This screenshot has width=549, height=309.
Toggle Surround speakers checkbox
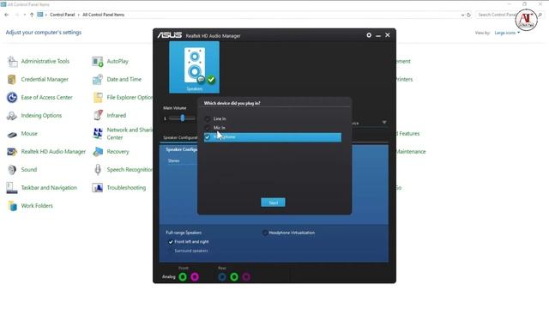point(171,251)
